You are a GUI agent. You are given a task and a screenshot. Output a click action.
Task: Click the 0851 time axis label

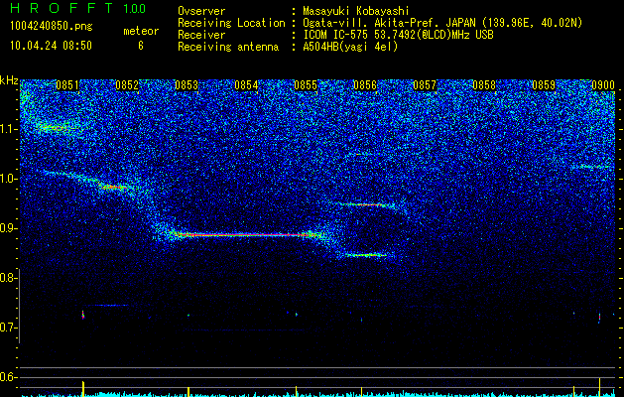click(67, 85)
